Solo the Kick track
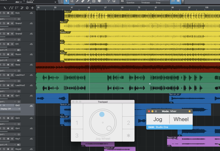Screen dimensions: 220x151 pyautogui.click(x=4, y=13)
